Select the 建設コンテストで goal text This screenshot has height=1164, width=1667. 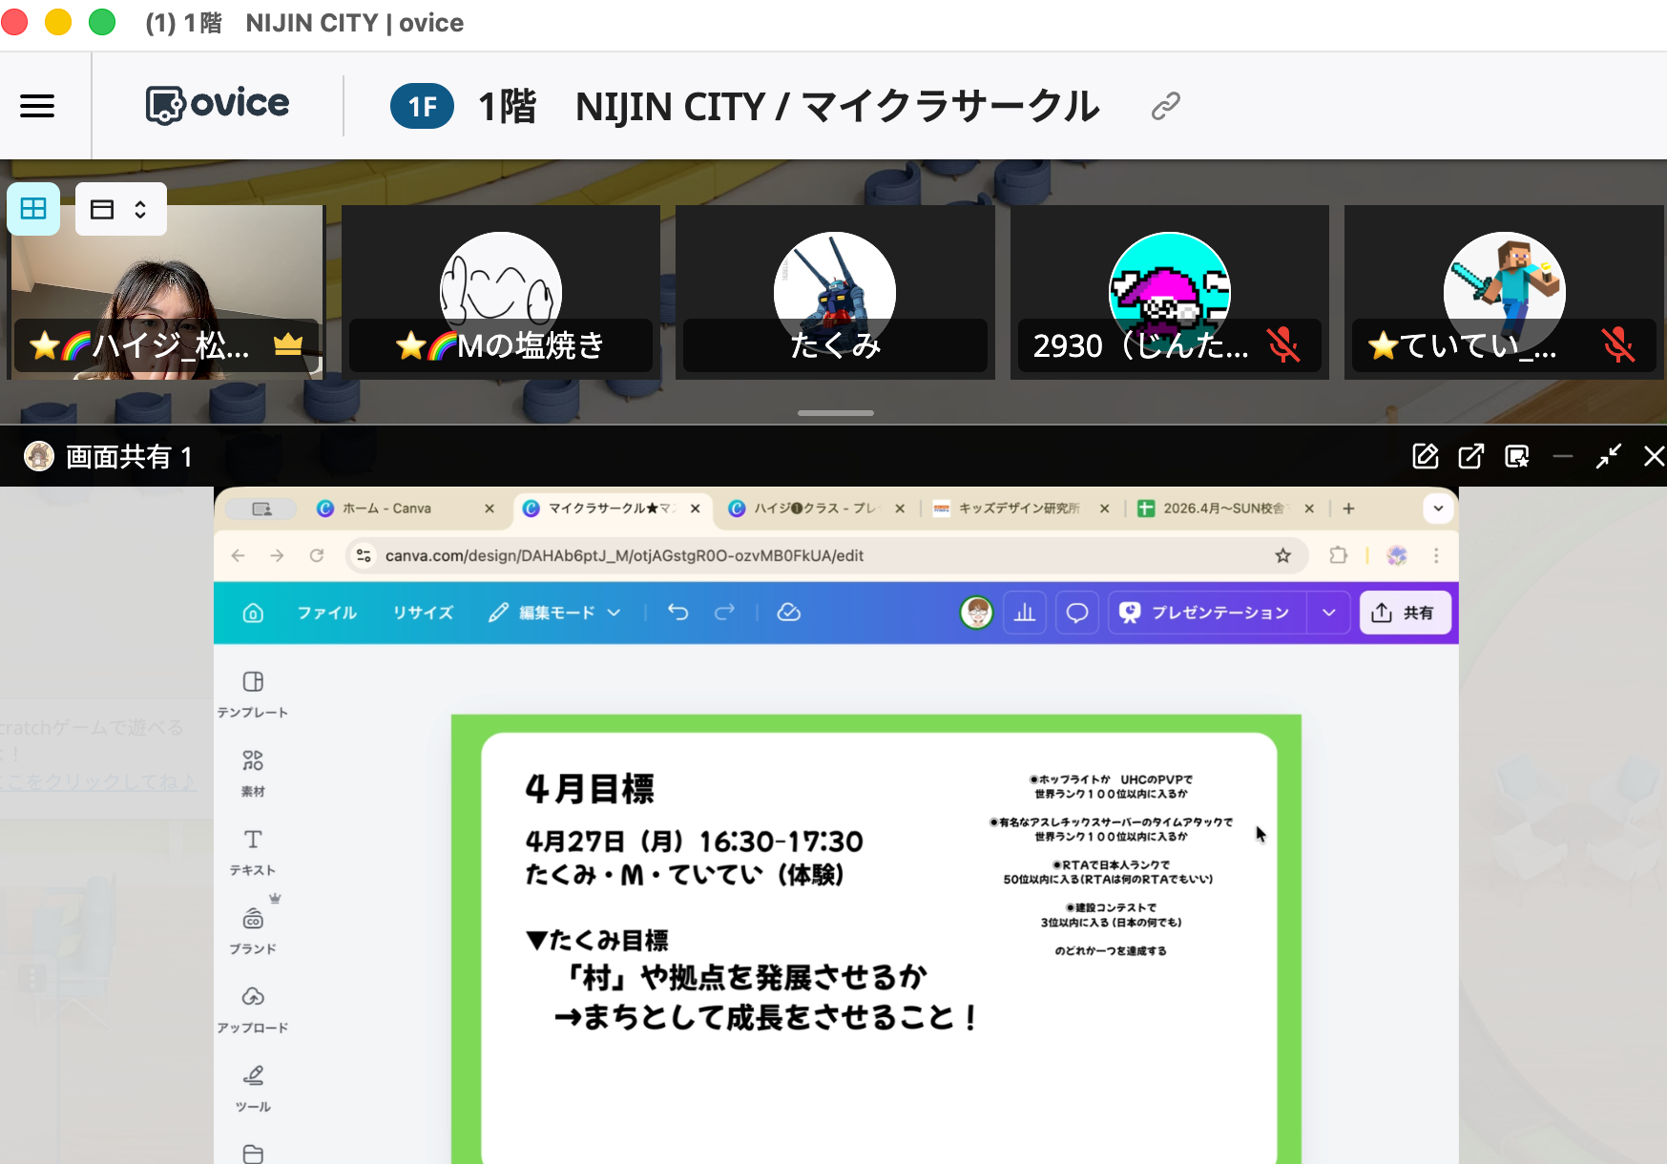pos(1111,907)
